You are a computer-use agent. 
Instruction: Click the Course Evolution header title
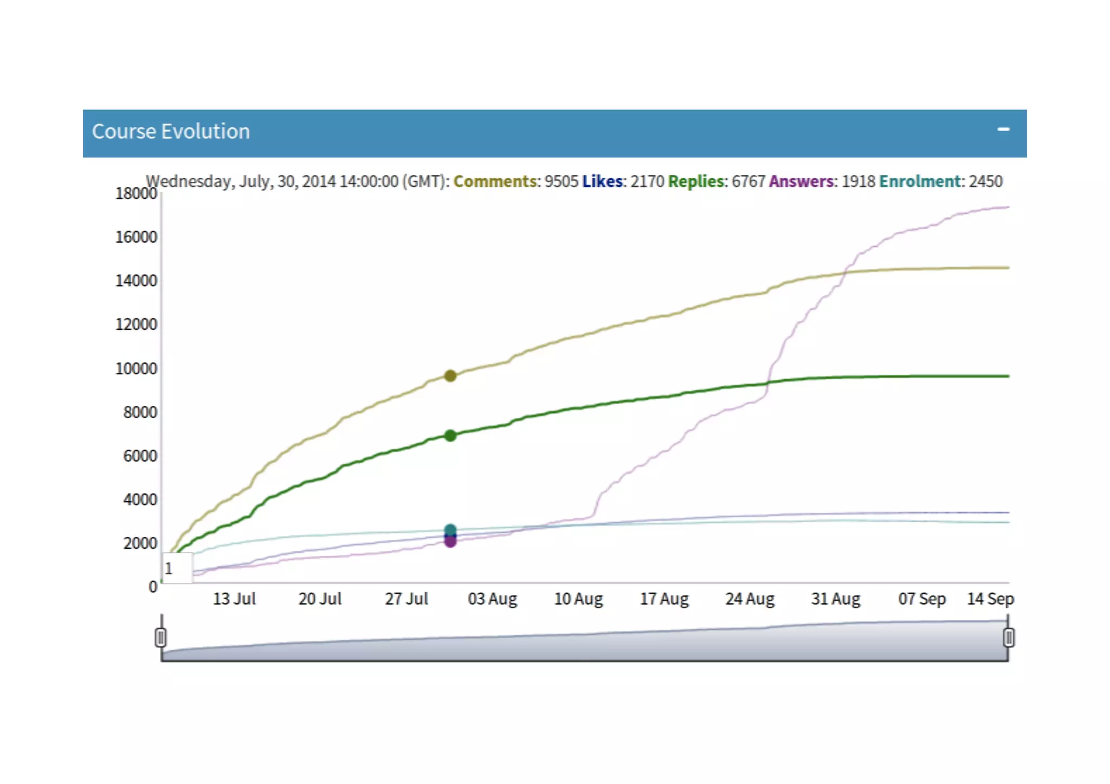coord(171,132)
